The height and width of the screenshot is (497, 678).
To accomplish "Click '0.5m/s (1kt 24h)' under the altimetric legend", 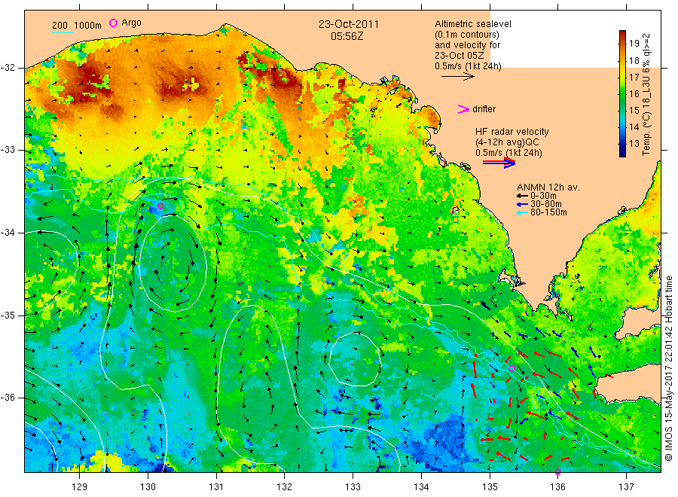I will [469, 66].
